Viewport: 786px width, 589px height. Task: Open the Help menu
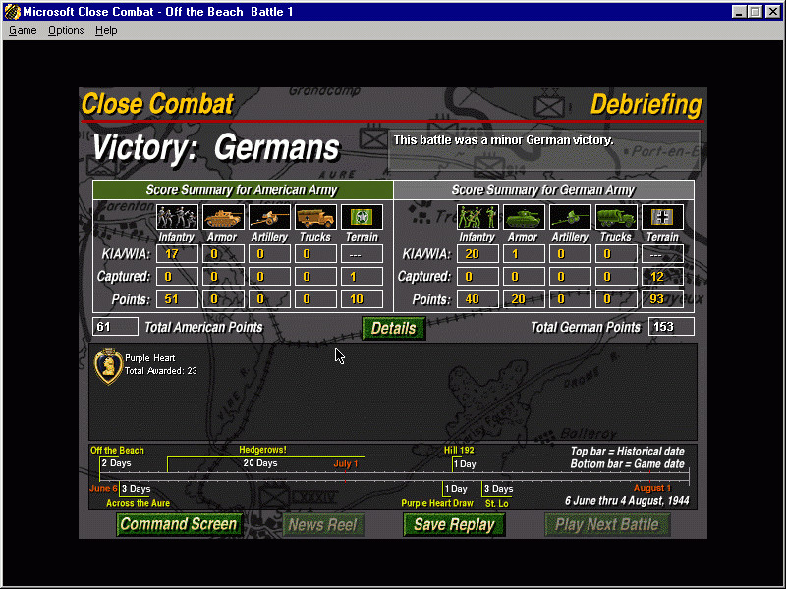point(106,30)
